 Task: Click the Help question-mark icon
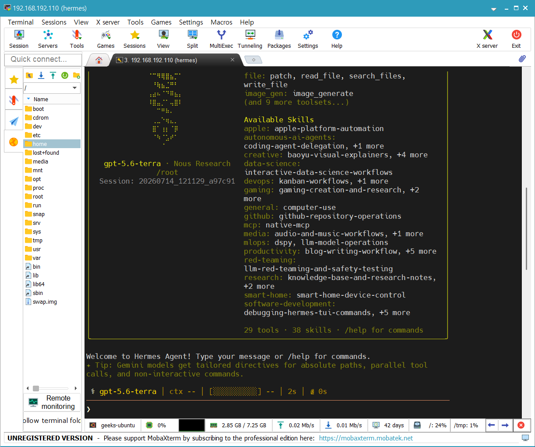coord(337,39)
